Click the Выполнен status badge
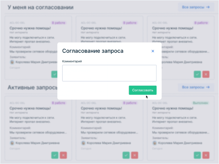 point(200,103)
